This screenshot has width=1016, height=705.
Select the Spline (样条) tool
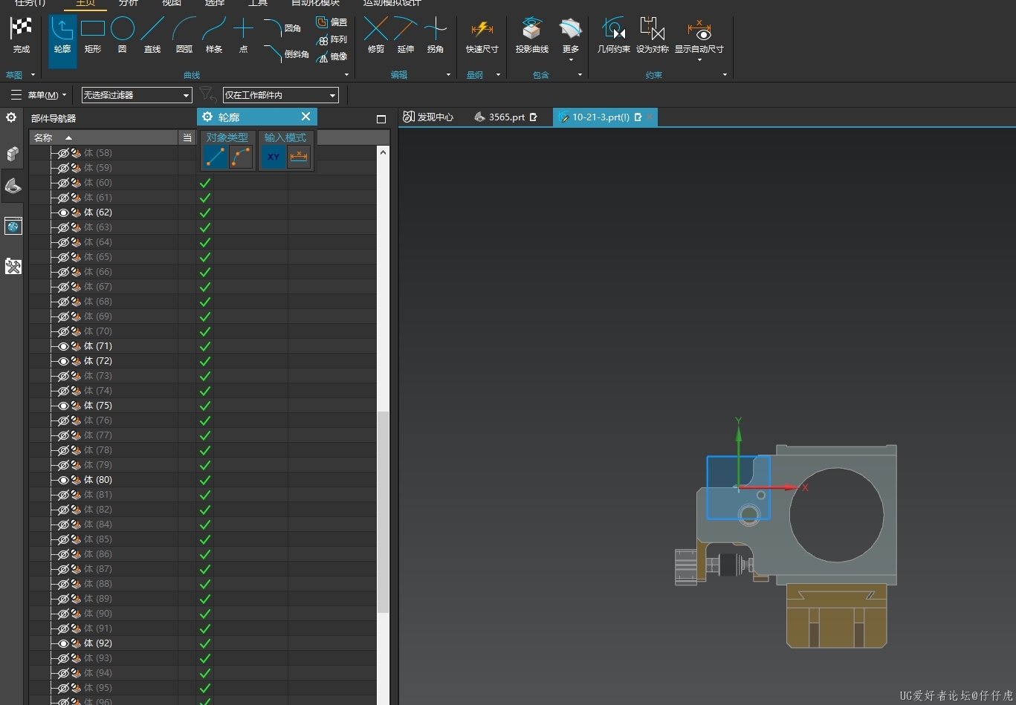214,36
